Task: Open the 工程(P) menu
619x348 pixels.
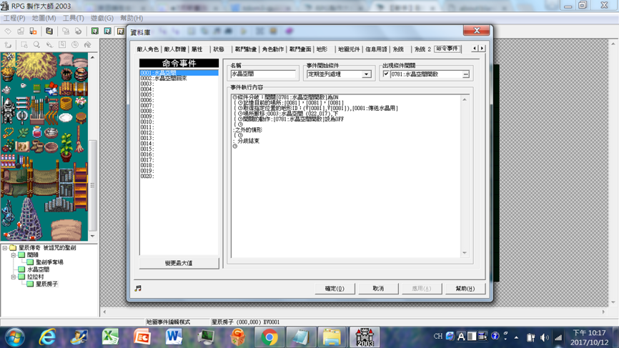Action: (x=14, y=18)
